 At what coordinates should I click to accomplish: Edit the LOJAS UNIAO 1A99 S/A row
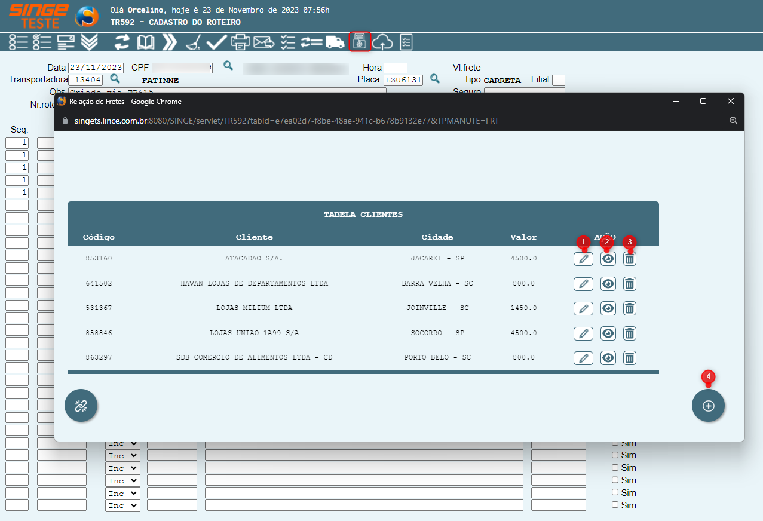[x=583, y=333]
